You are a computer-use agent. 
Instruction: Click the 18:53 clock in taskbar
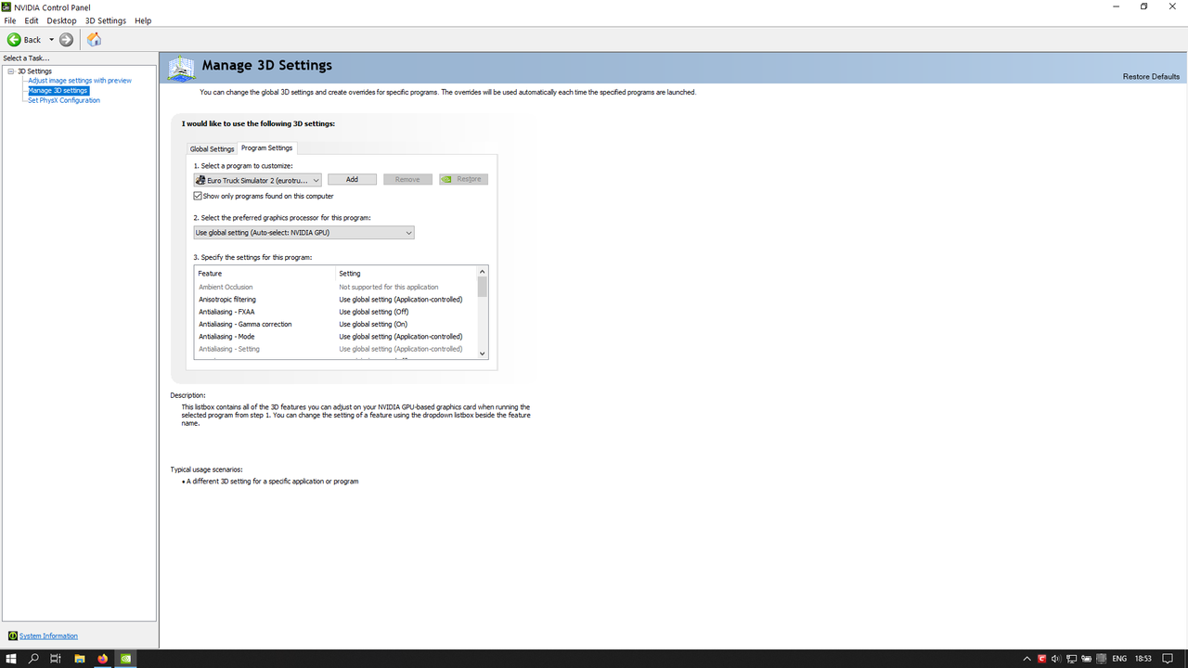tap(1143, 659)
